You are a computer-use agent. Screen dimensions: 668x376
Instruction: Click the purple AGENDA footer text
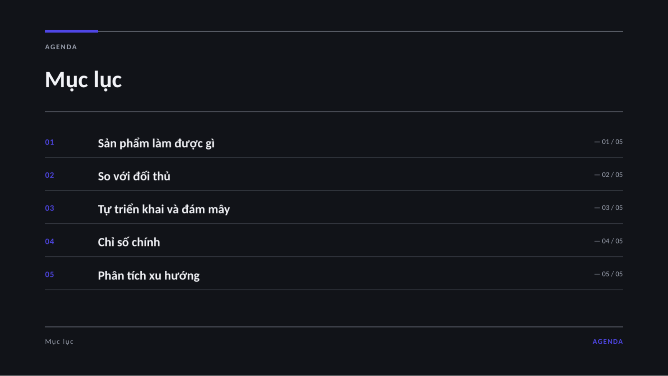tap(607, 341)
